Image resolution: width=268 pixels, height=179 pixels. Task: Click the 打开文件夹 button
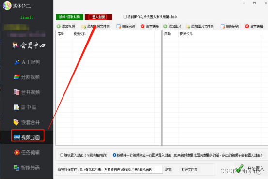tap(189, 170)
